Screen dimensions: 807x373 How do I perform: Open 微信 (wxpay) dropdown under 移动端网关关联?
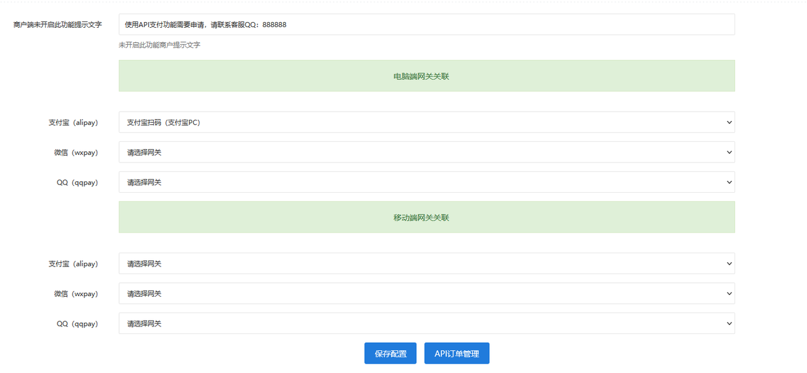pos(427,293)
